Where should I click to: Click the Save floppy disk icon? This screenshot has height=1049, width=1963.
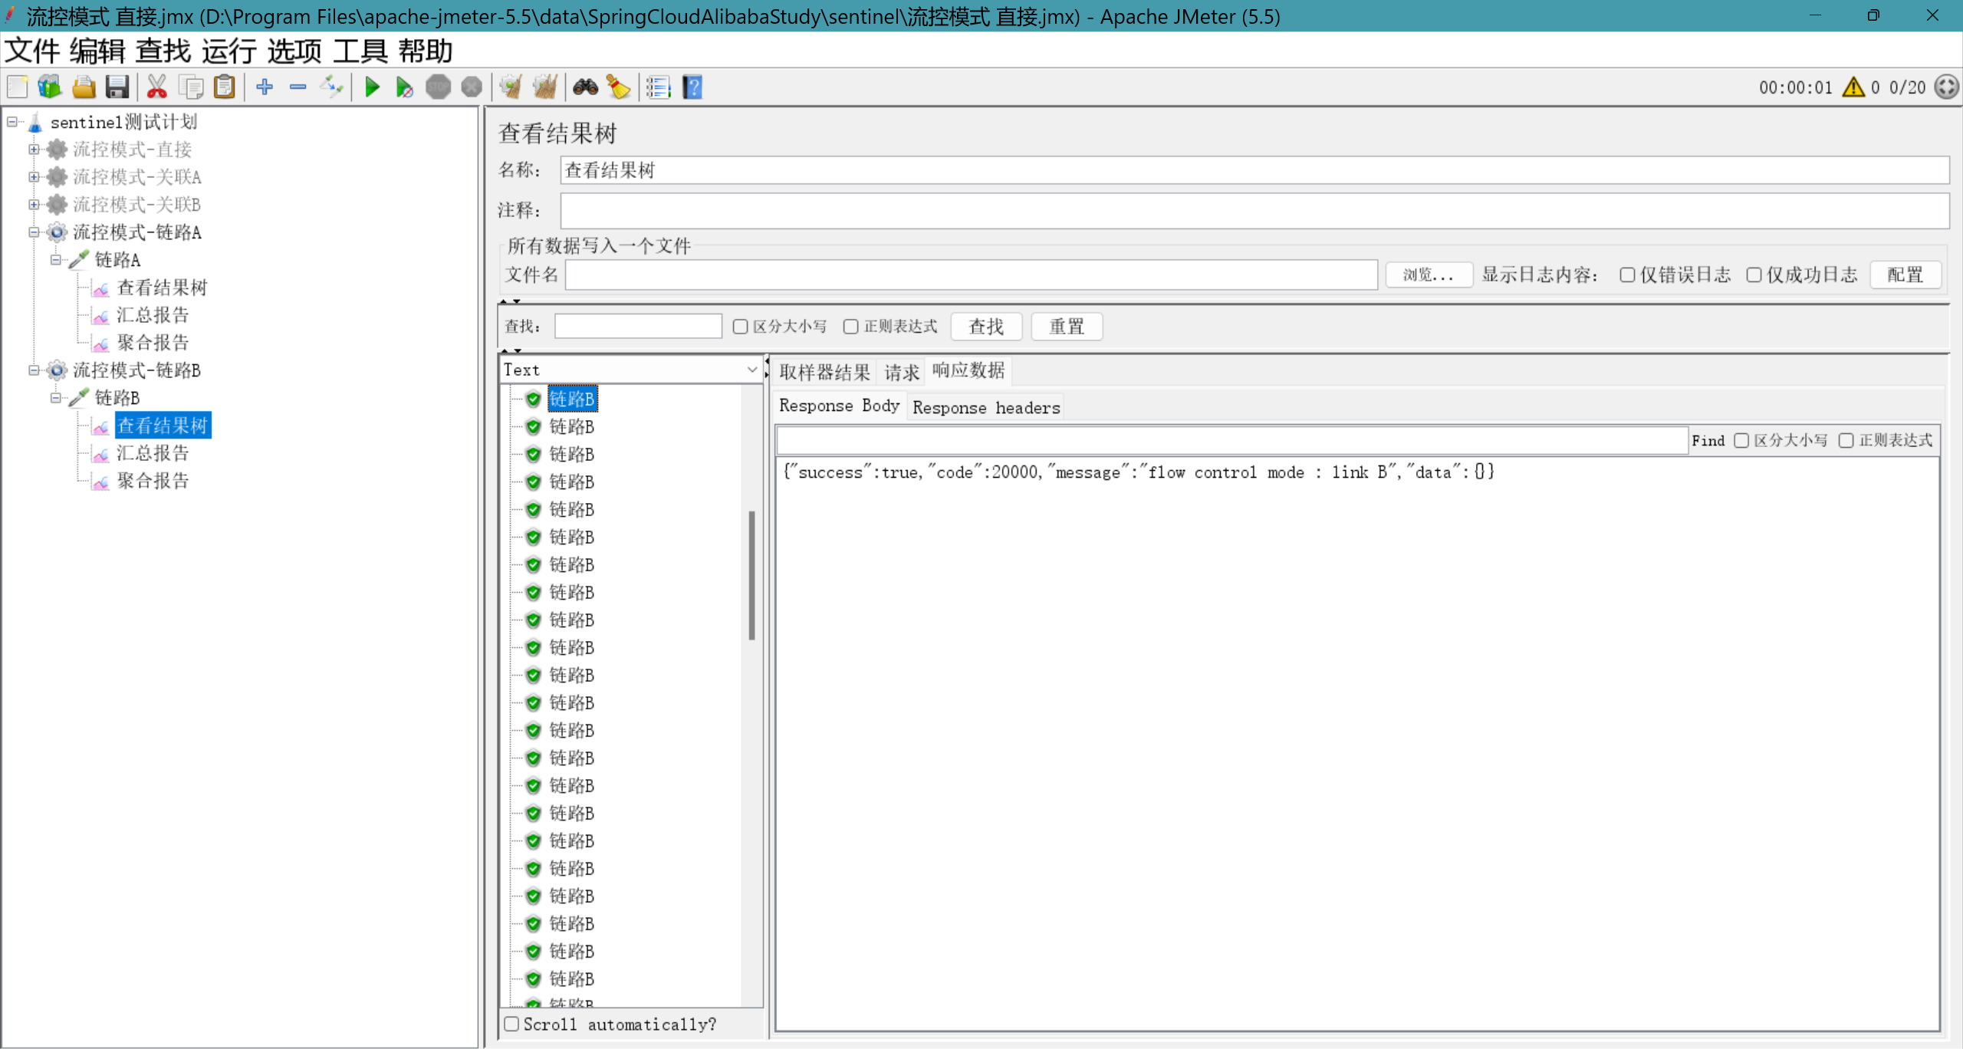117,87
